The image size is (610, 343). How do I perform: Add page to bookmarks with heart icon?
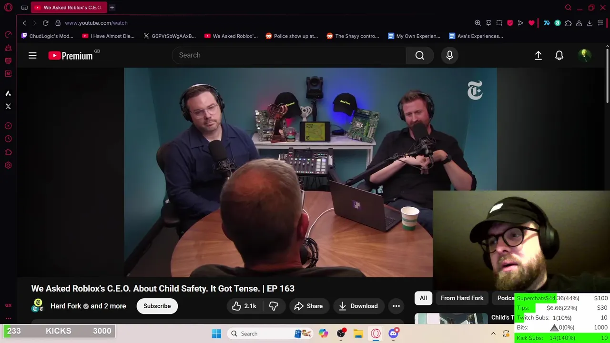coord(532,23)
